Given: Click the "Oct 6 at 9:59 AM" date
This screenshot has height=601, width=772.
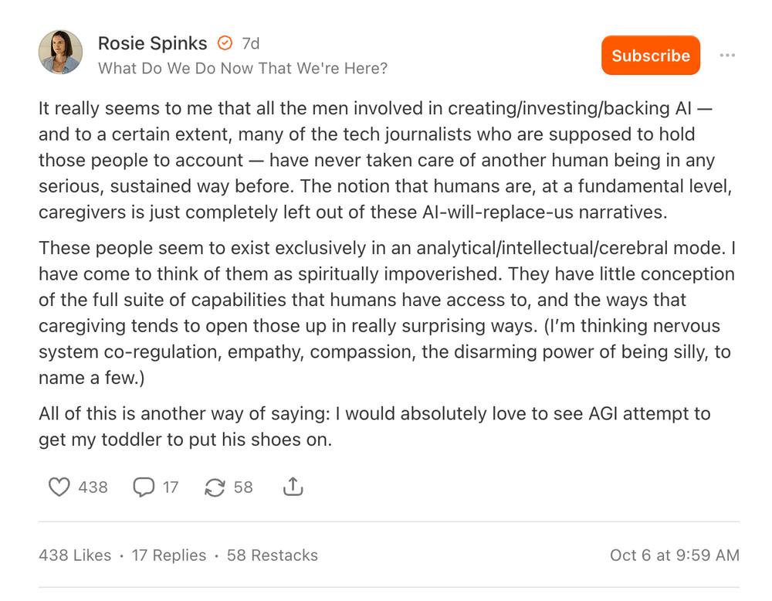Looking at the screenshot, I should 674,555.
